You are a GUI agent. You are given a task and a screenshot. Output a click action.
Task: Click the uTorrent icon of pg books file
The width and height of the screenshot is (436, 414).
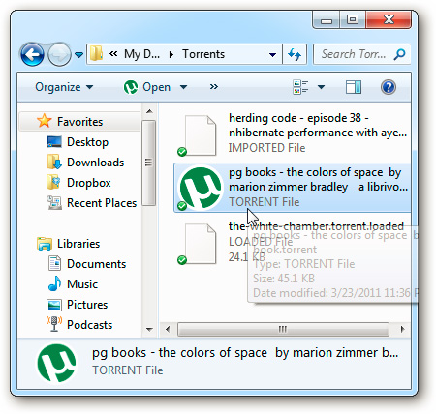201,188
